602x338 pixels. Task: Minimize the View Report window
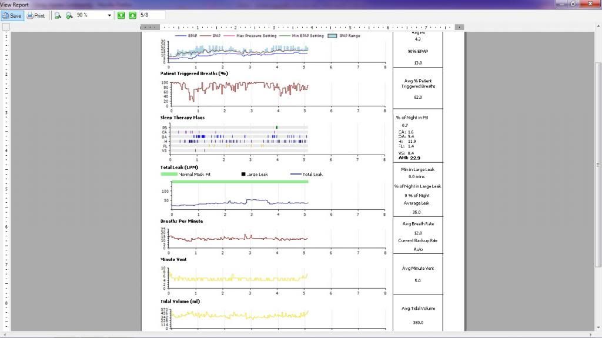[562, 4]
